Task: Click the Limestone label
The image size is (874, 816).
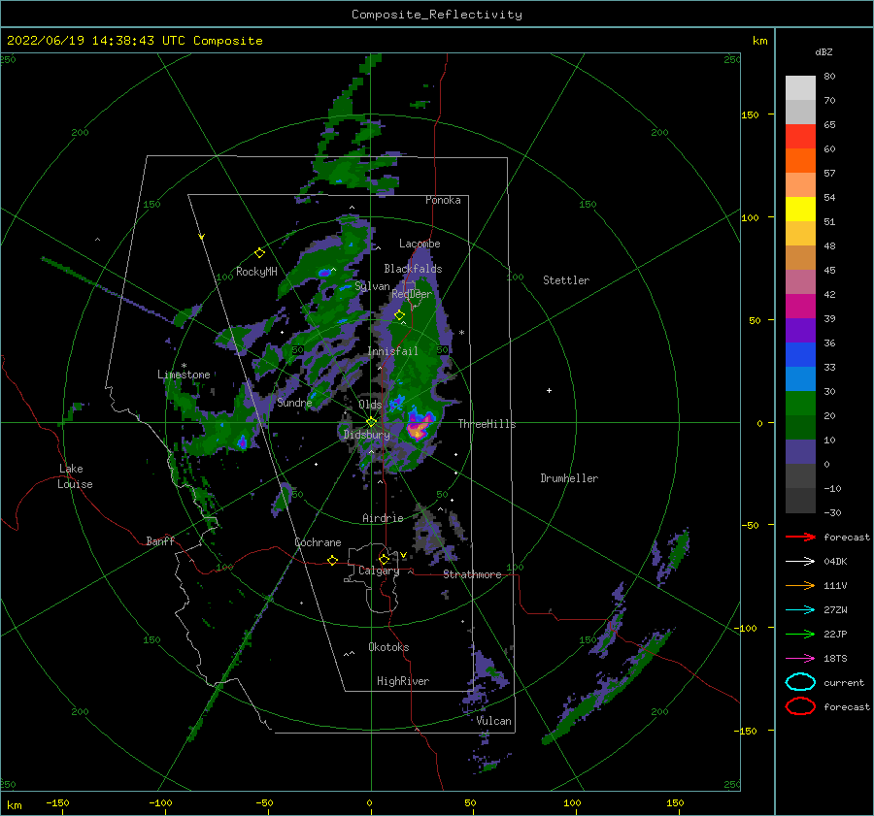Action: [x=184, y=375]
